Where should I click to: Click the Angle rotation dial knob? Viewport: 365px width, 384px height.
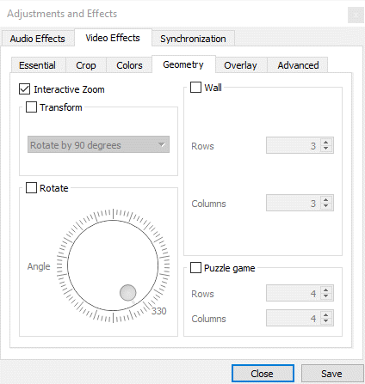click(x=127, y=292)
